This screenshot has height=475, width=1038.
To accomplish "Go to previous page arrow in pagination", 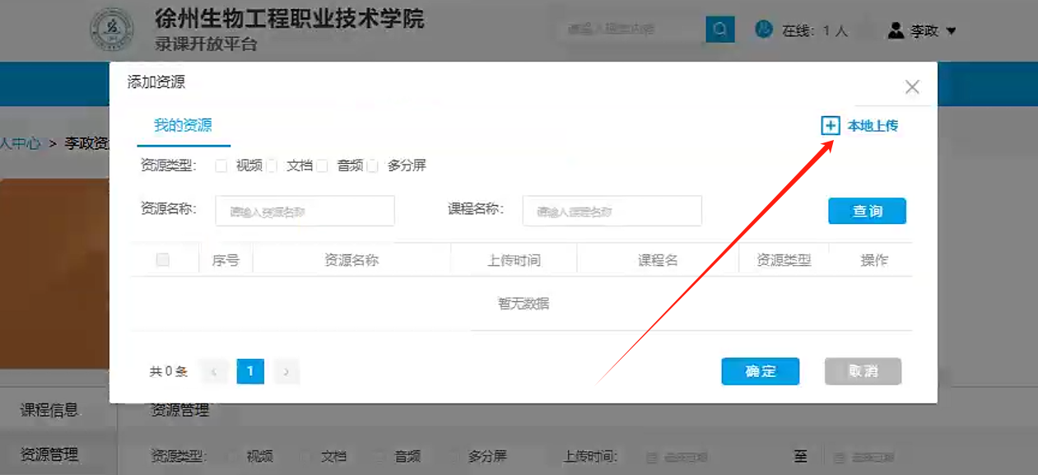I will pos(214,371).
